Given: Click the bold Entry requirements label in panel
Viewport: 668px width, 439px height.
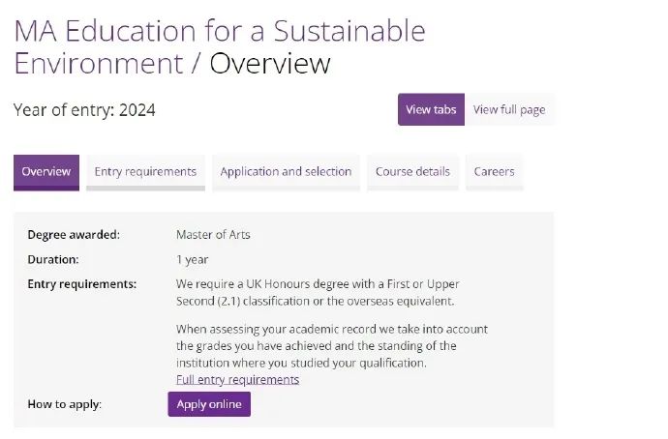Looking at the screenshot, I should pyautogui.click(x=82, y=284).
